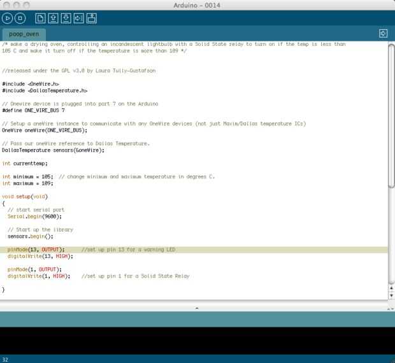Click the line number 32 in status bar
This screenshot has width=395, height=363.
point(5,359)
